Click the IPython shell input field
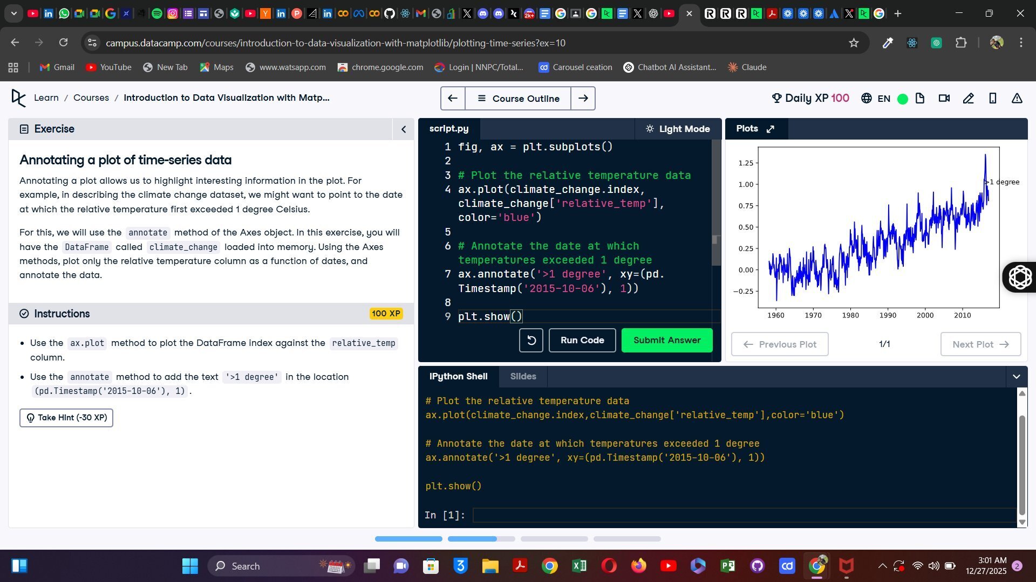The image size is (1036, 582). point(745,515)
